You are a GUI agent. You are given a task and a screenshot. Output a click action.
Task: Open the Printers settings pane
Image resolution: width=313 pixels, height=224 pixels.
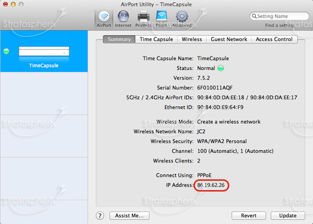pyautogui.click(x=143, y=19)
